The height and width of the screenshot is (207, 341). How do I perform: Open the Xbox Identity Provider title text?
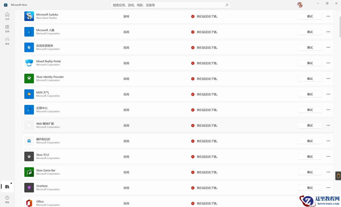(x=50, y=77)
